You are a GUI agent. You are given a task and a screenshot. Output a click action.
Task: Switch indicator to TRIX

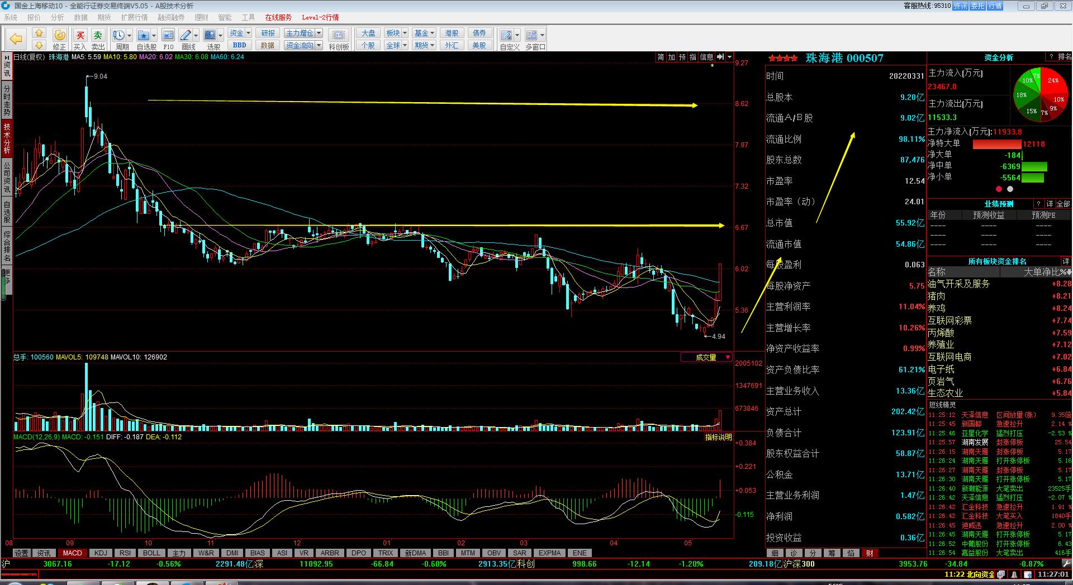pyautogui.click(x=386, y=553)
